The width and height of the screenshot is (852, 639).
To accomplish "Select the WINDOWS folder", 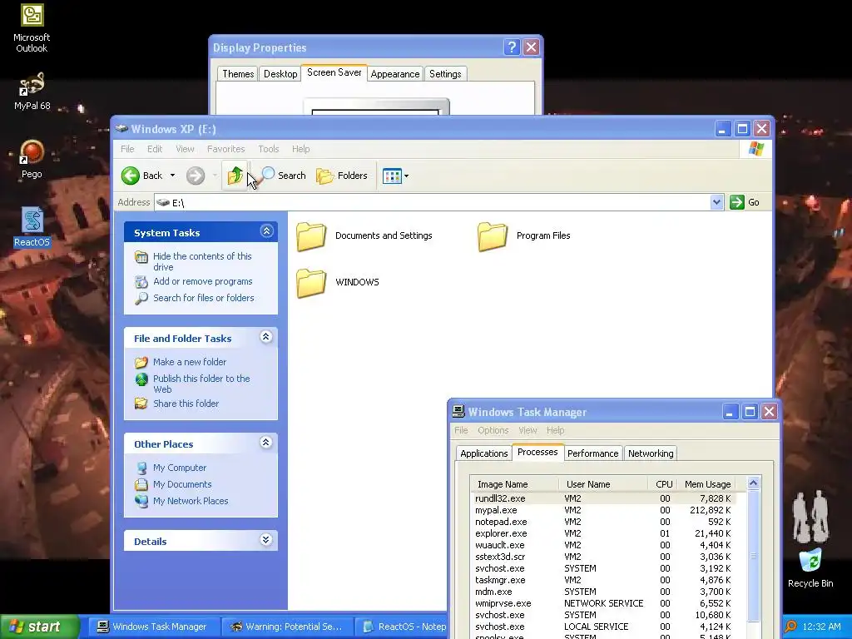I will coord(338,282).
